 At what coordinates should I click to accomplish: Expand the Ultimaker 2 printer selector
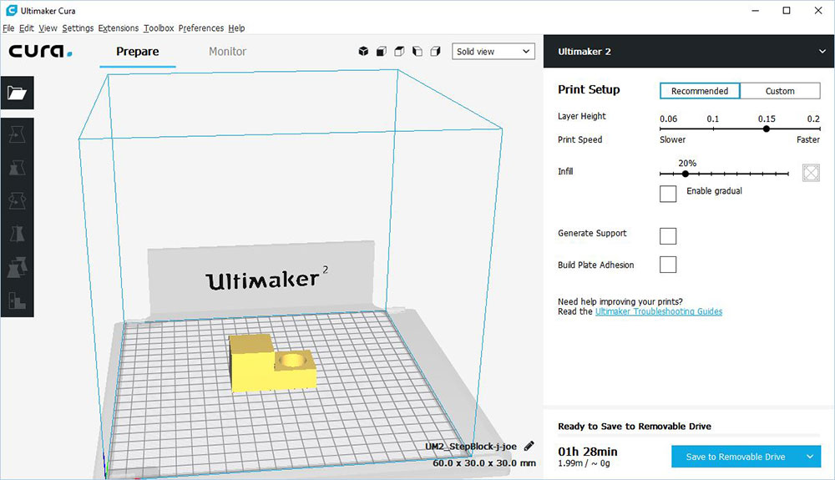[x=822, y=52]
